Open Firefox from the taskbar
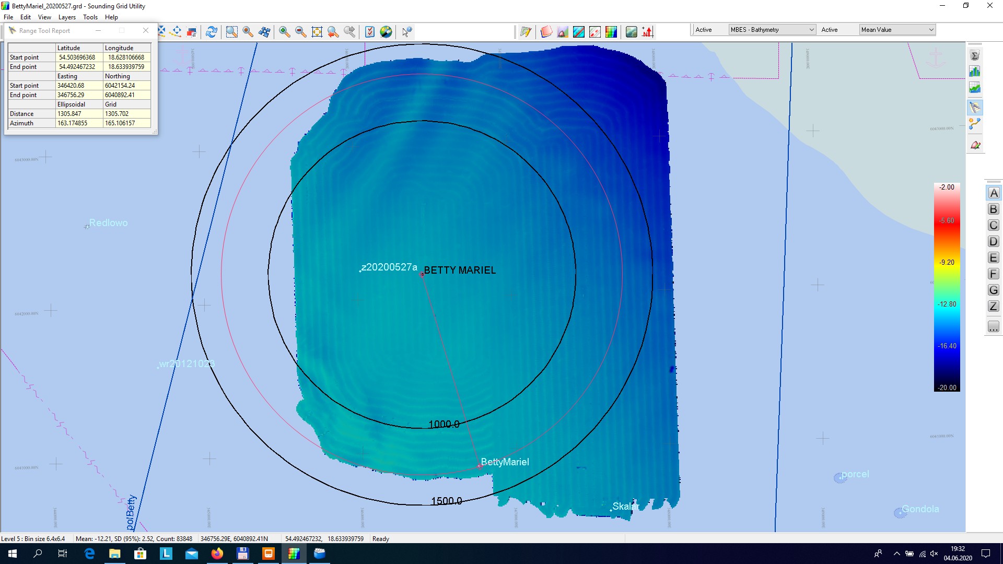The width and height of the screenshot is (1003, 564). [x=217, y=554]
